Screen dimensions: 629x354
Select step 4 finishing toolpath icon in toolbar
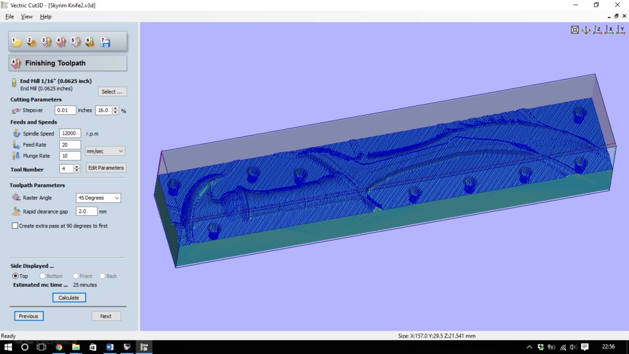click(x=61, y=42)
